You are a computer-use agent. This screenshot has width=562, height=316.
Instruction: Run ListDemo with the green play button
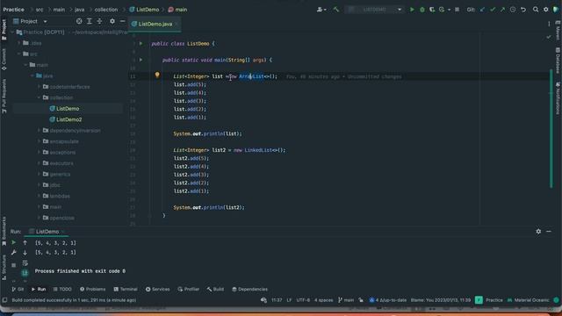coord(412,10)
